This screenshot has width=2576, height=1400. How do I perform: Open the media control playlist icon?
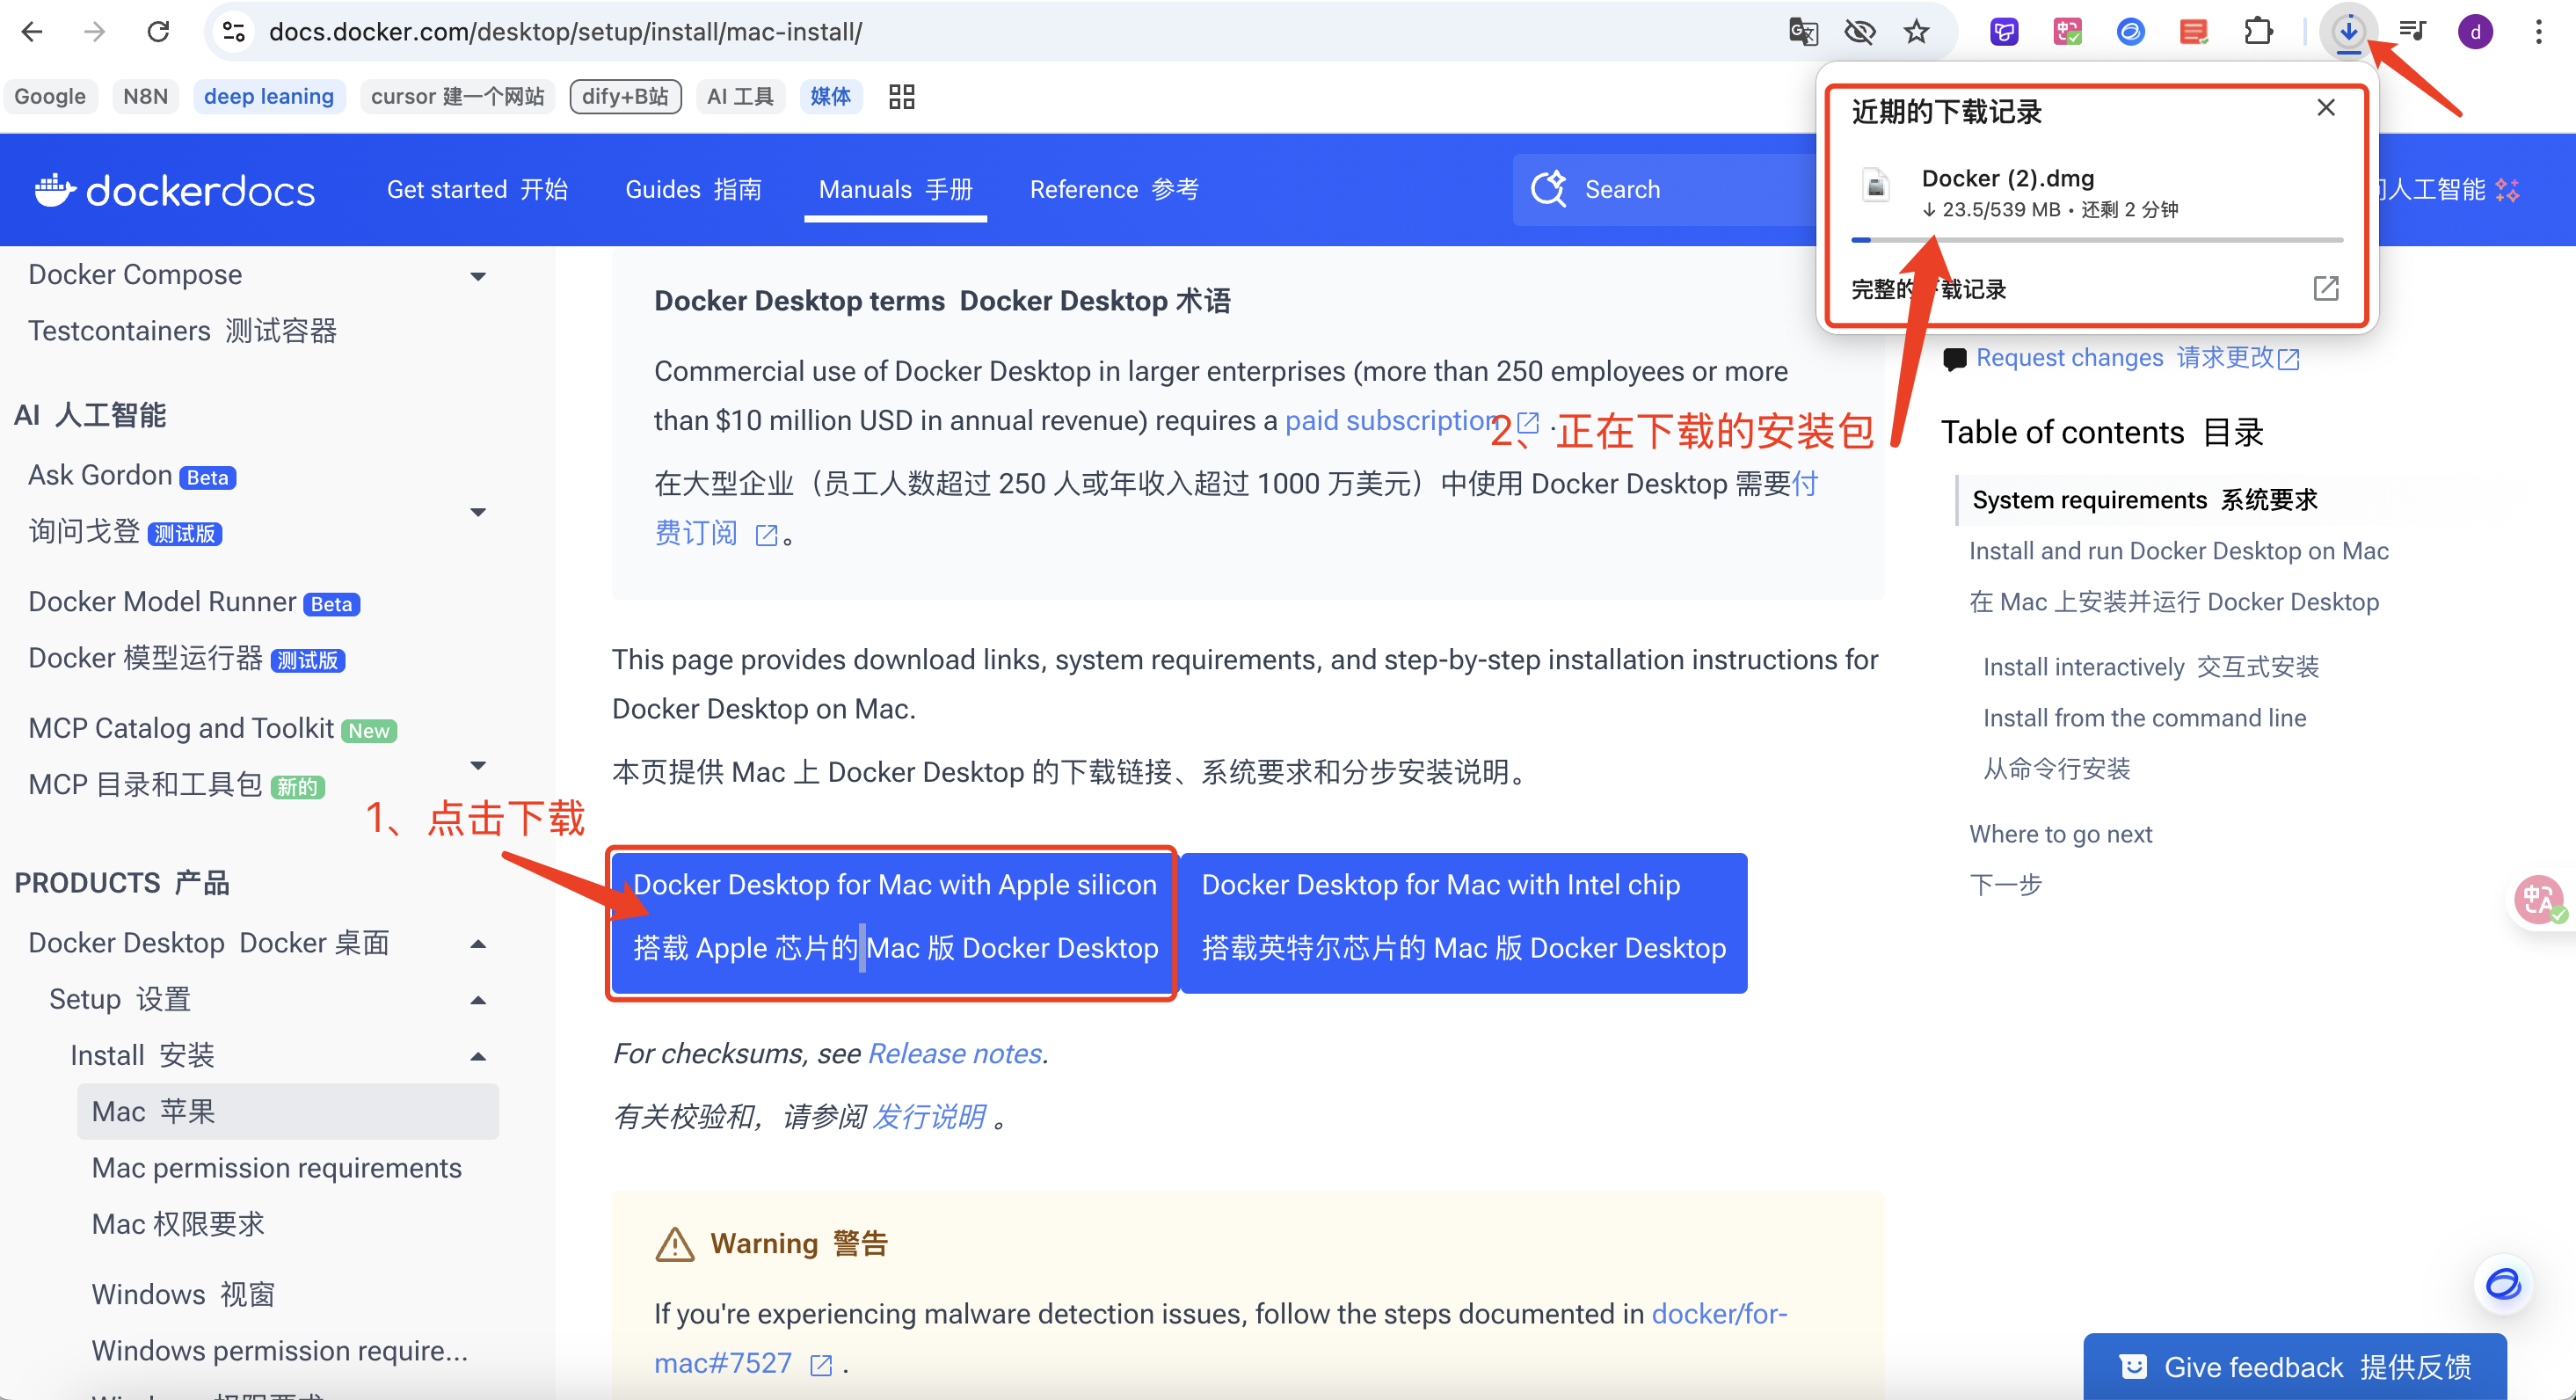pos(2412,32)
